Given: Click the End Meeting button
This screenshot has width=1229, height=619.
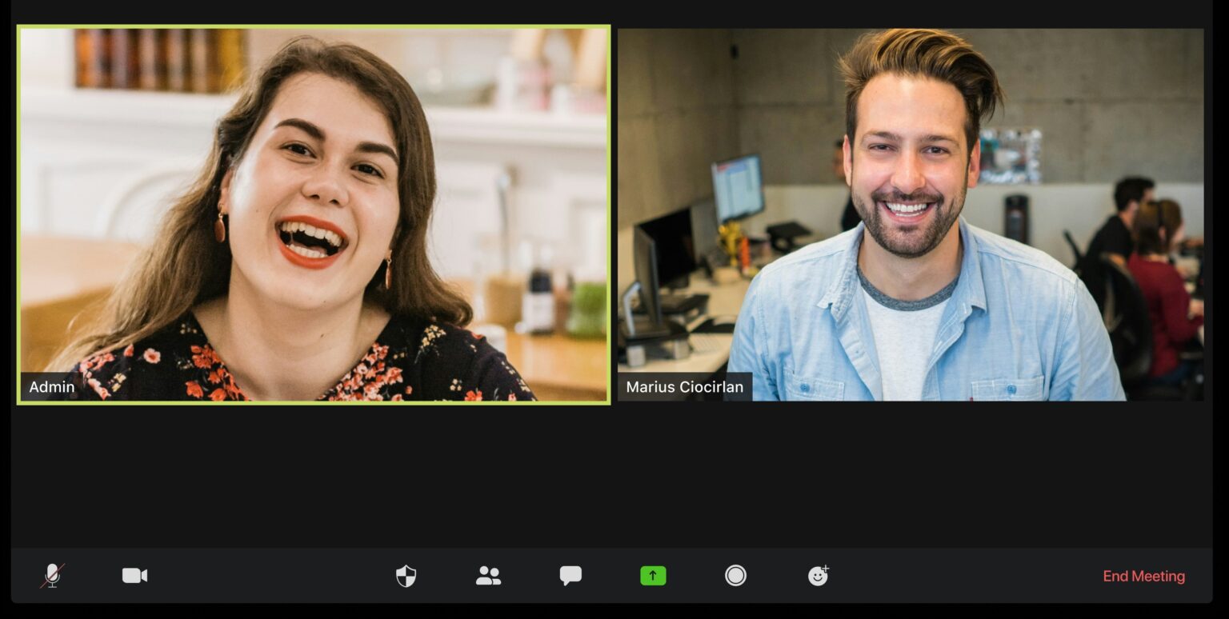Looking at the screenshot, I should (1143, 576).
